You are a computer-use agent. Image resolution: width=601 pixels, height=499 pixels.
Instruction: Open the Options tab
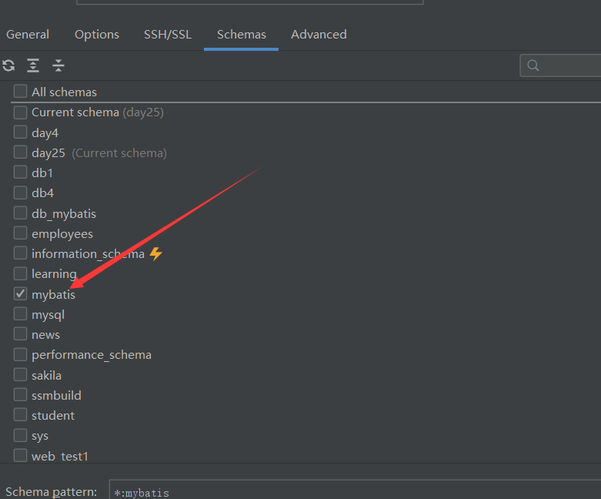tap(97, 35)
